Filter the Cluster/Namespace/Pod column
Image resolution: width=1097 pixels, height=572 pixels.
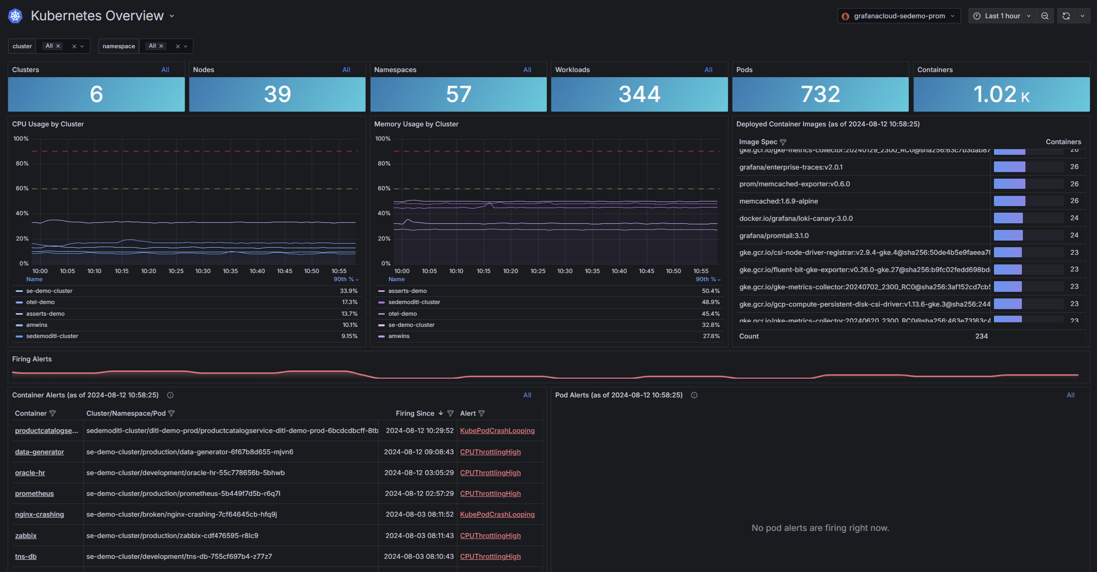171,414
